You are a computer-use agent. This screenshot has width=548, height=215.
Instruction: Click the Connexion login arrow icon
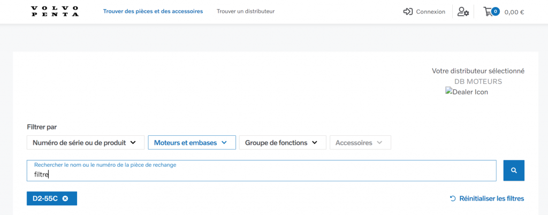coord(408,11)
